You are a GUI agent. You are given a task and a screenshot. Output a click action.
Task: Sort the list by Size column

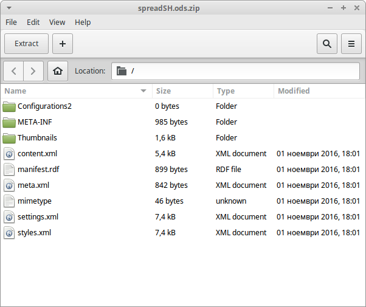pos(182,91)
